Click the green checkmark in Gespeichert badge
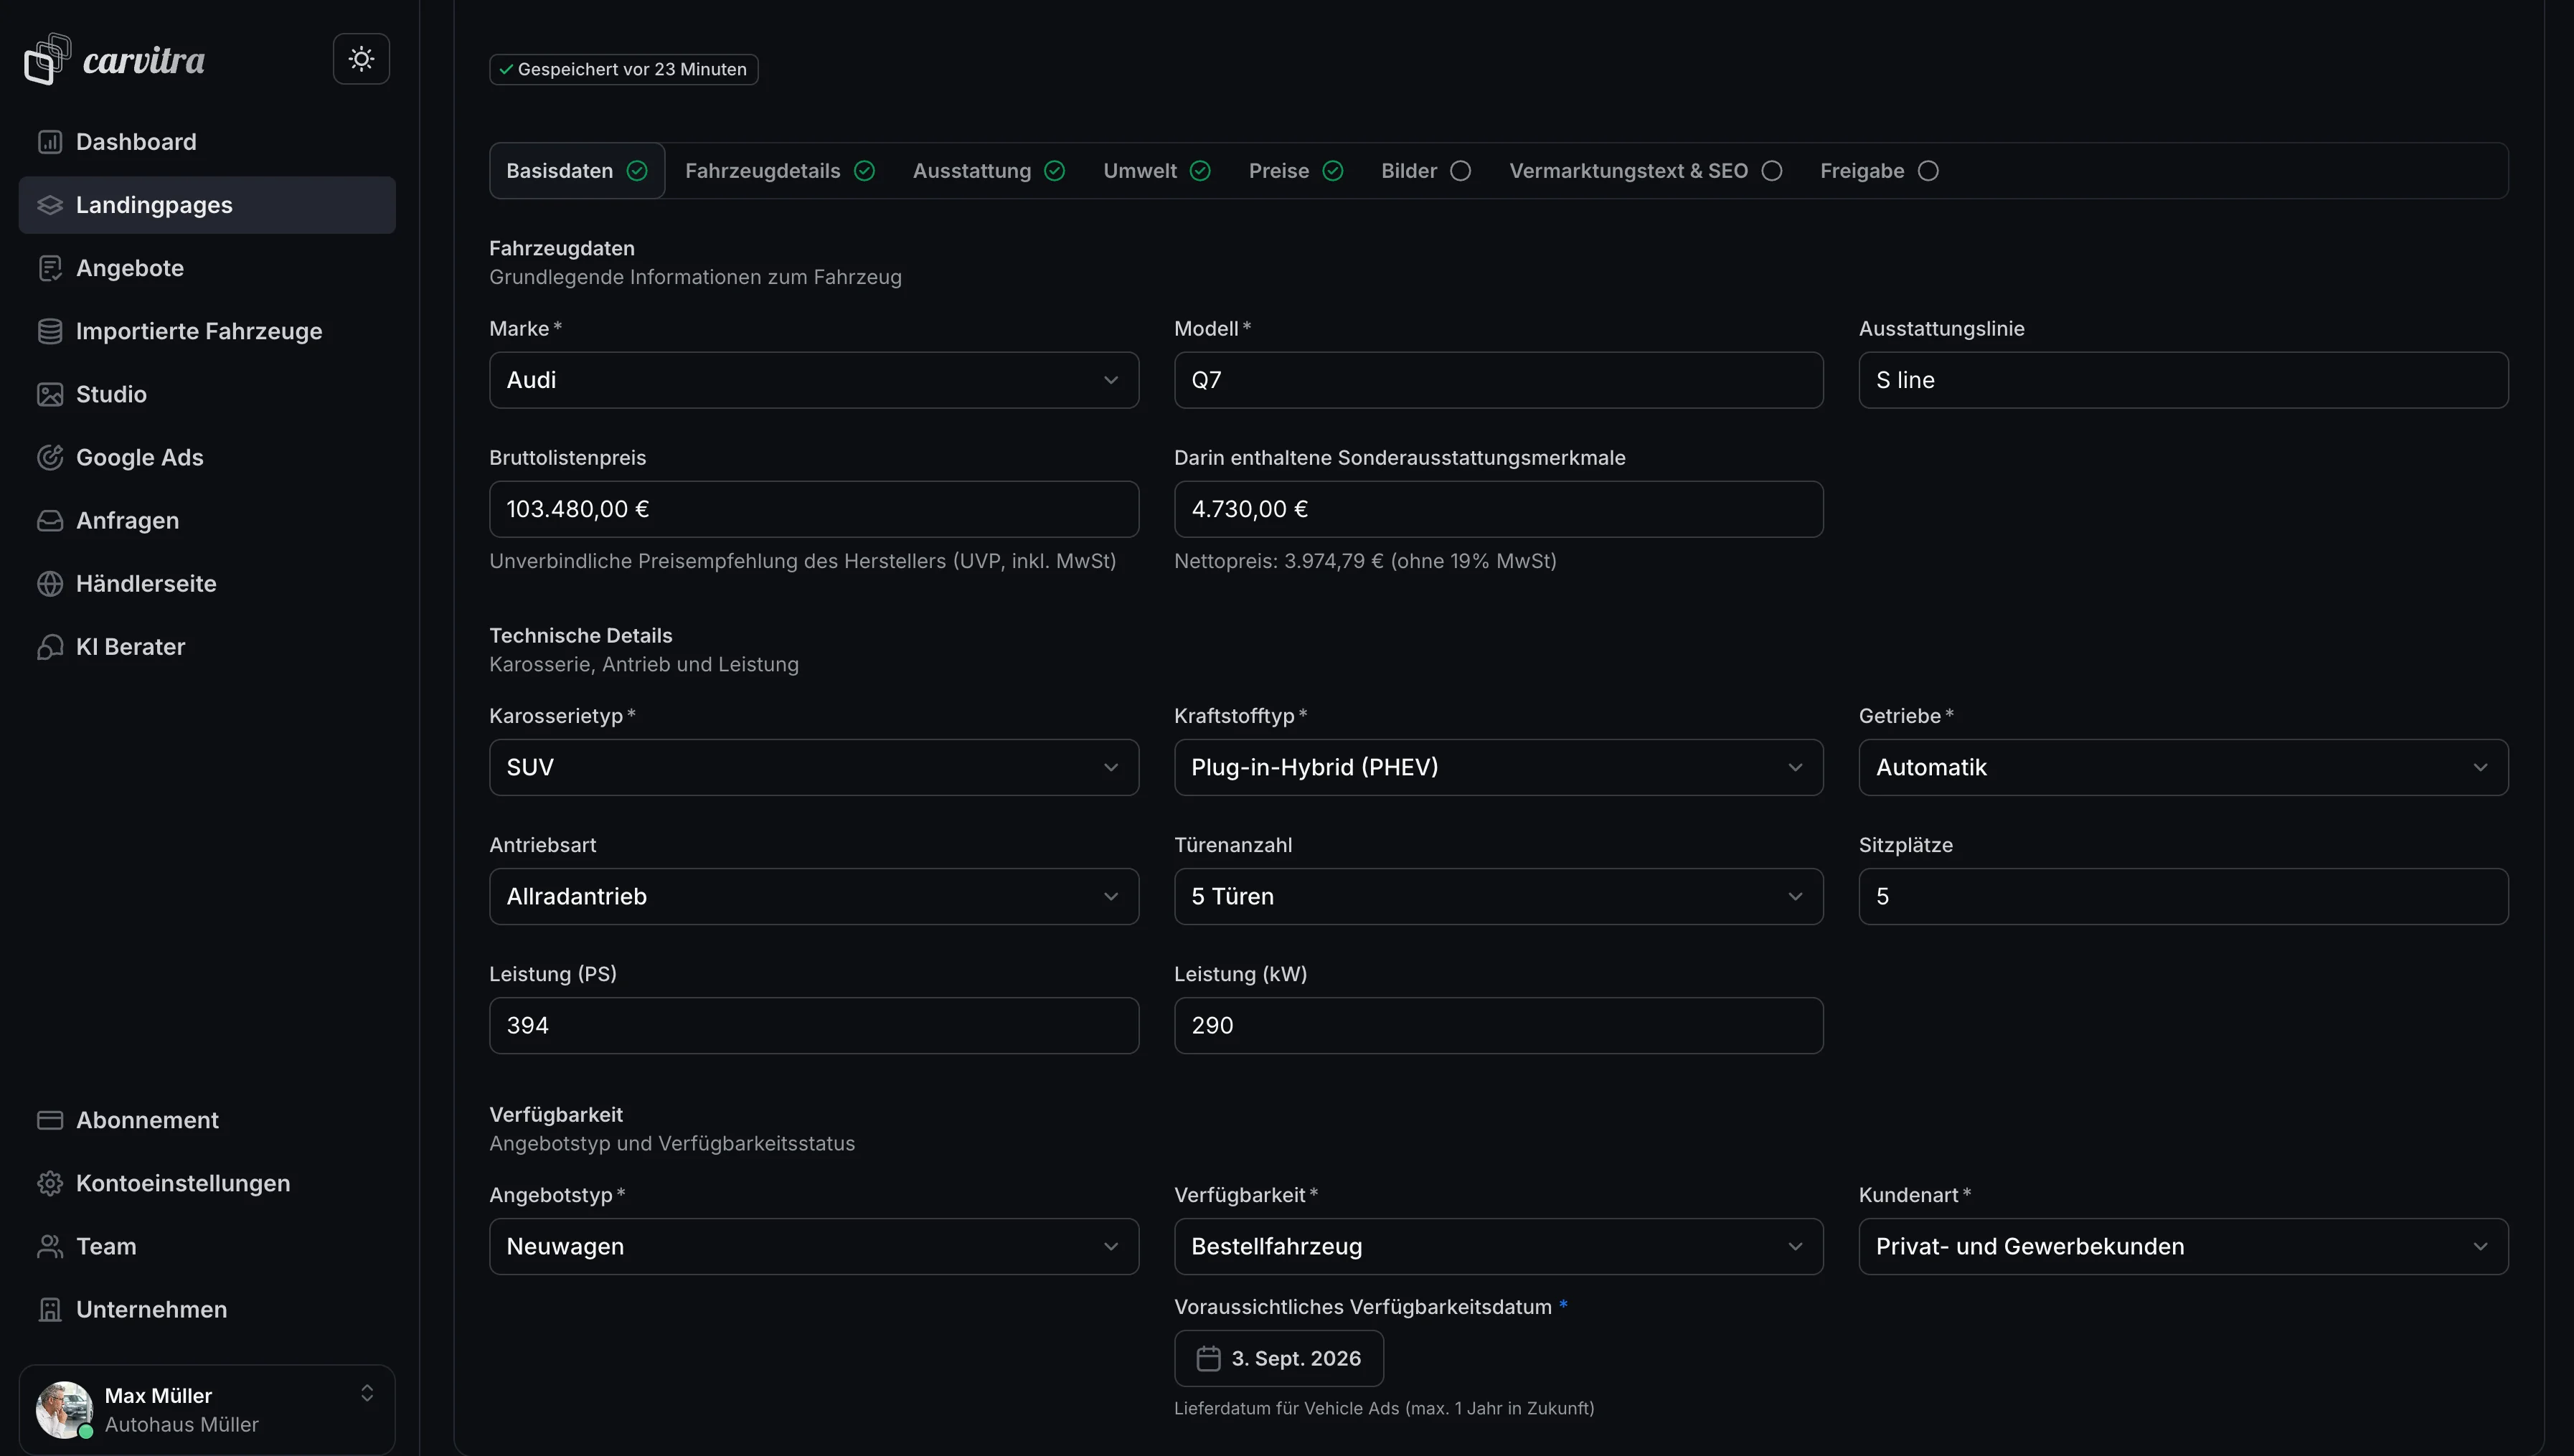The height and width of the screenshot is (1456, 2574). point(506,69)
